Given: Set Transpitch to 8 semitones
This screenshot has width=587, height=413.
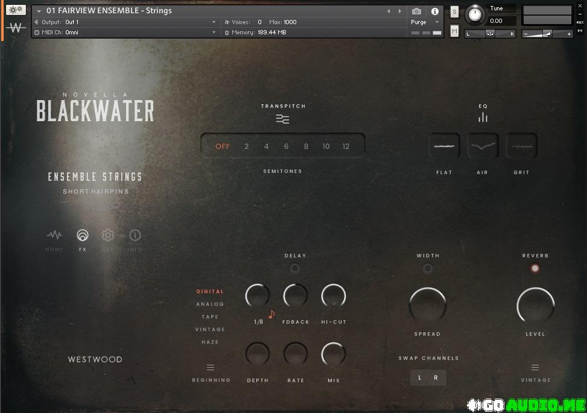Looking at the screenshot, I should click(306, 147).
